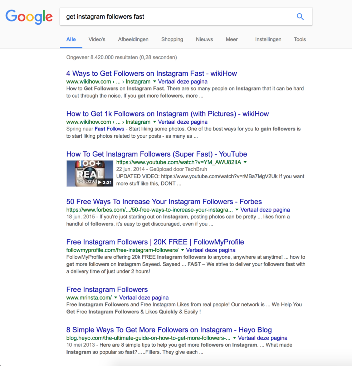The height and width of the screenshot is (366, 352).
Task: Expand dropdown arrow under '4 Ways' wikiHow result
Action: (x=155, y=82)
